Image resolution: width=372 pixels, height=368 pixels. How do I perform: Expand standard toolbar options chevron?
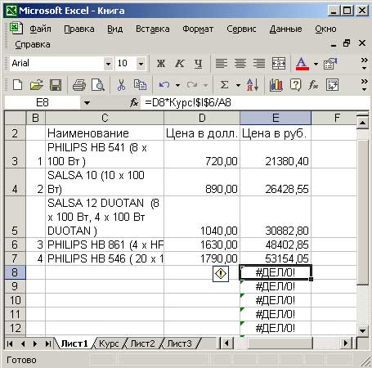click(x=365, y=85)
